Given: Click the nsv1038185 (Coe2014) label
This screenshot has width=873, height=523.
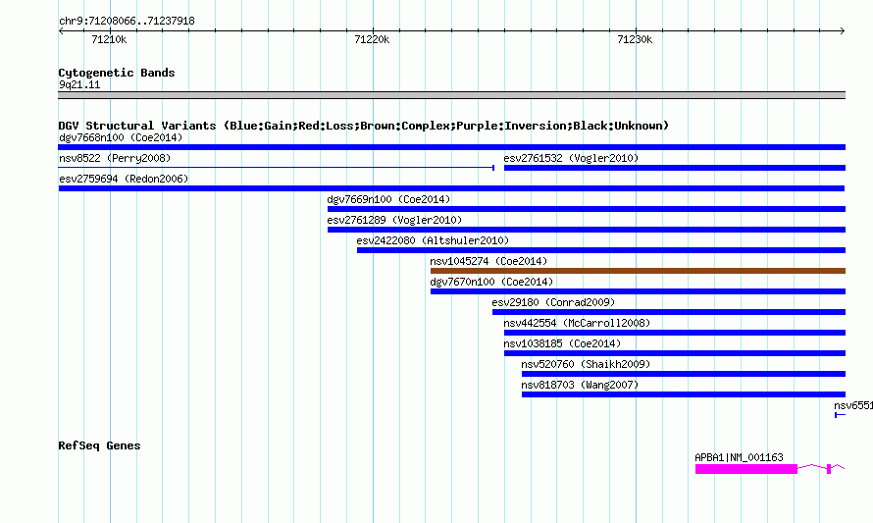Looking at the screenshot, I should [x=562, y=343].
